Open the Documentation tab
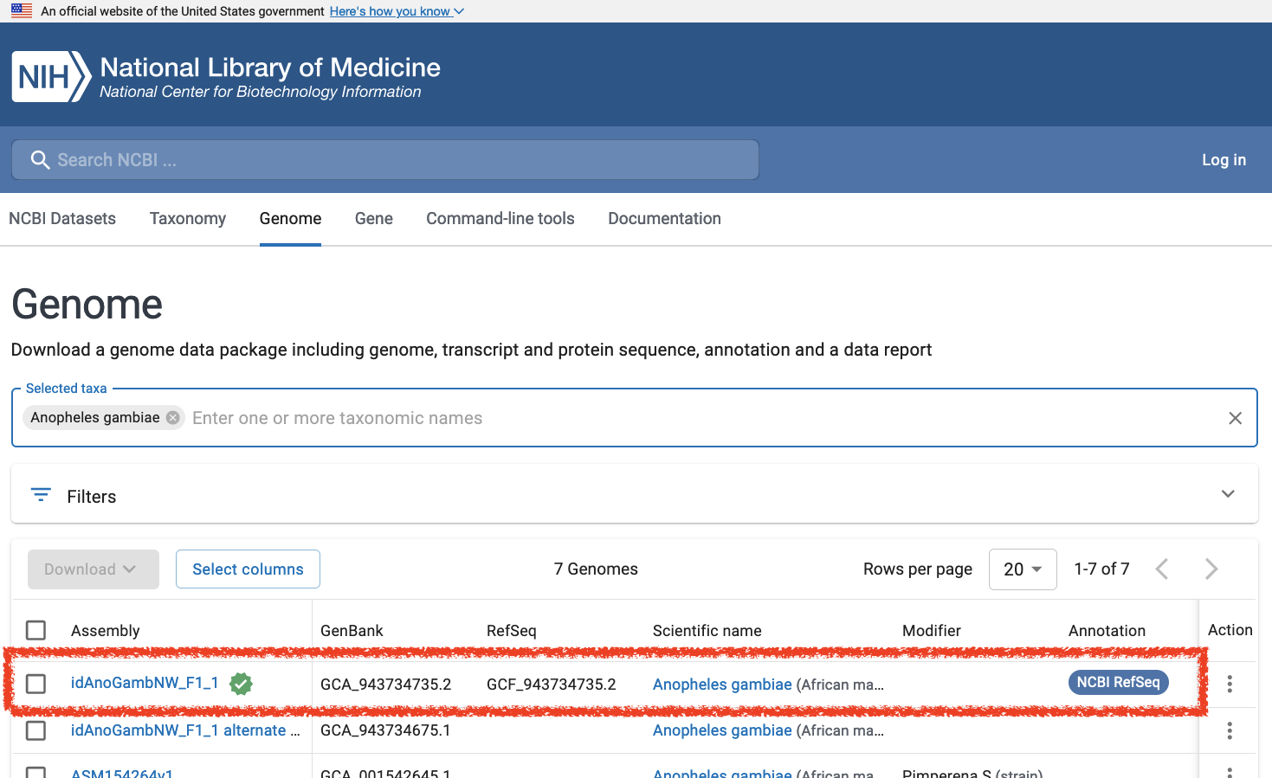The image size is (1272, 778). [x=664, y=219]
